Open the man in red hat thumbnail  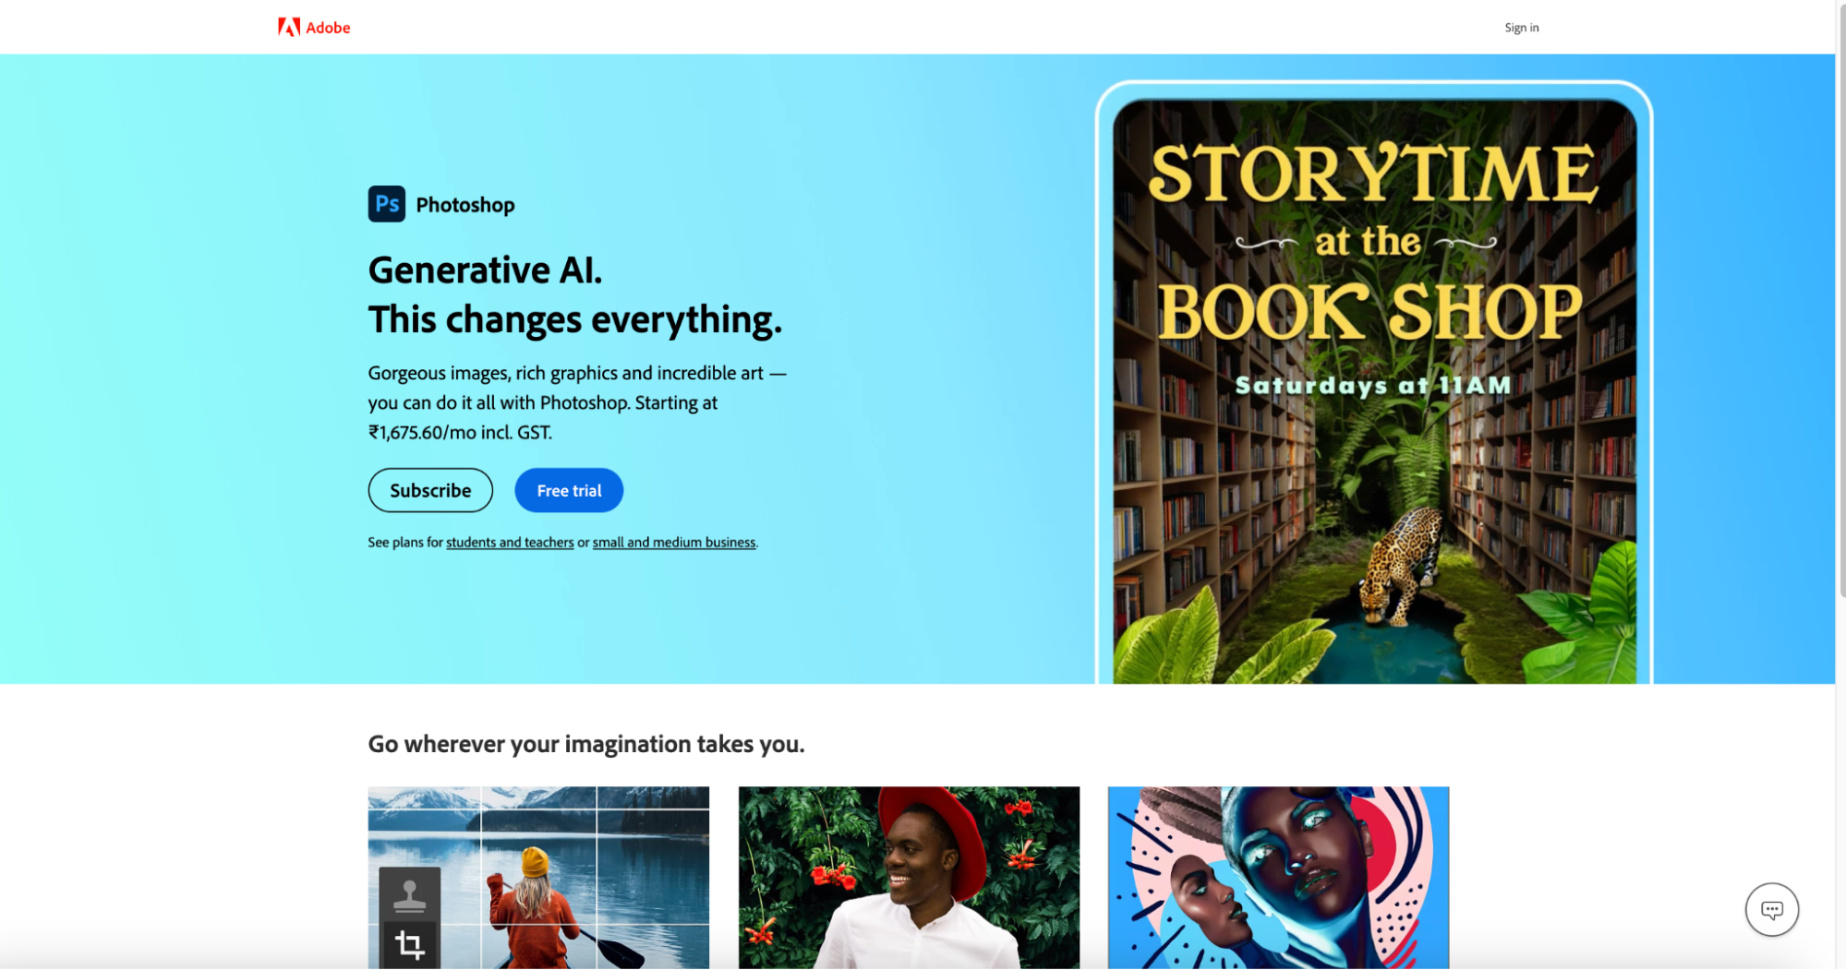[x=909, y=878]
